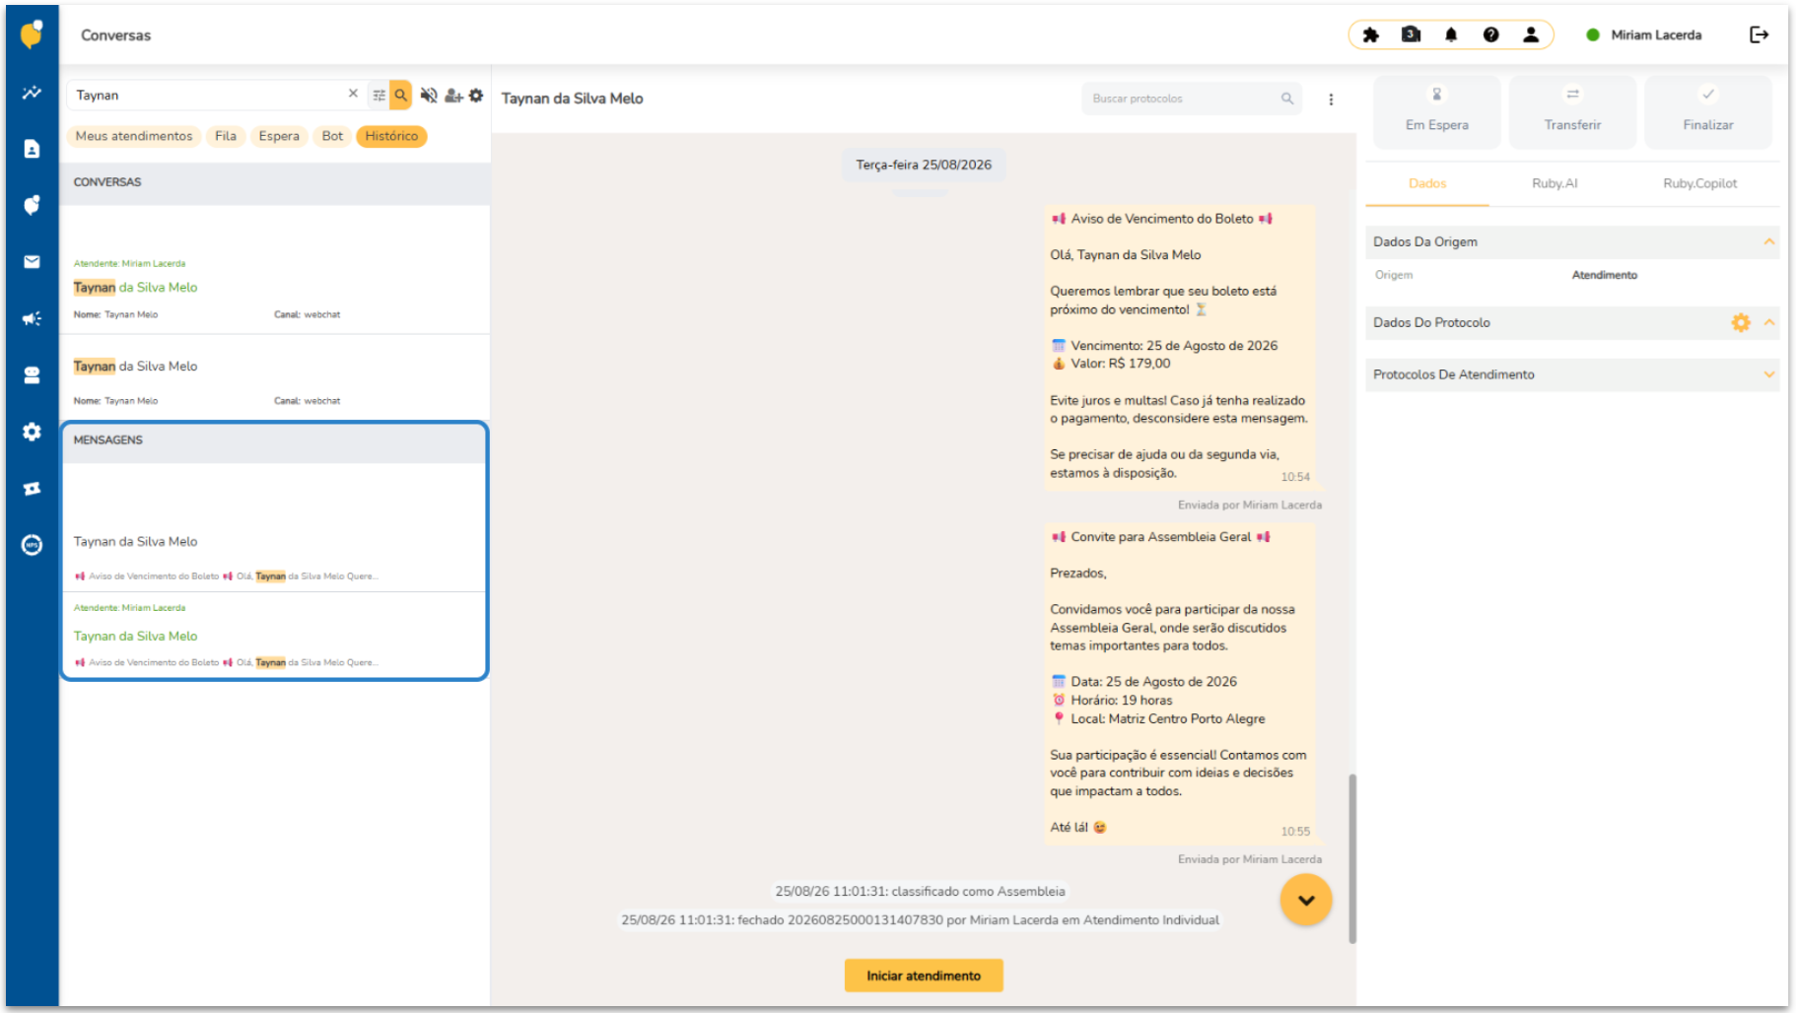This screenshot has width=1796, height=1013.
Task: Click the Taynan da Silva Melo chat title
Action: (x=572, y=99)
